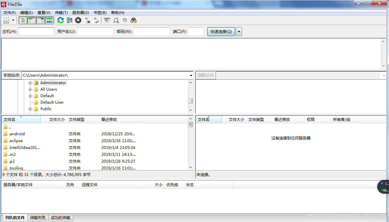Open the Site Manager icon
The height and width of the screenshot is (222, 389).
point(6,20)
